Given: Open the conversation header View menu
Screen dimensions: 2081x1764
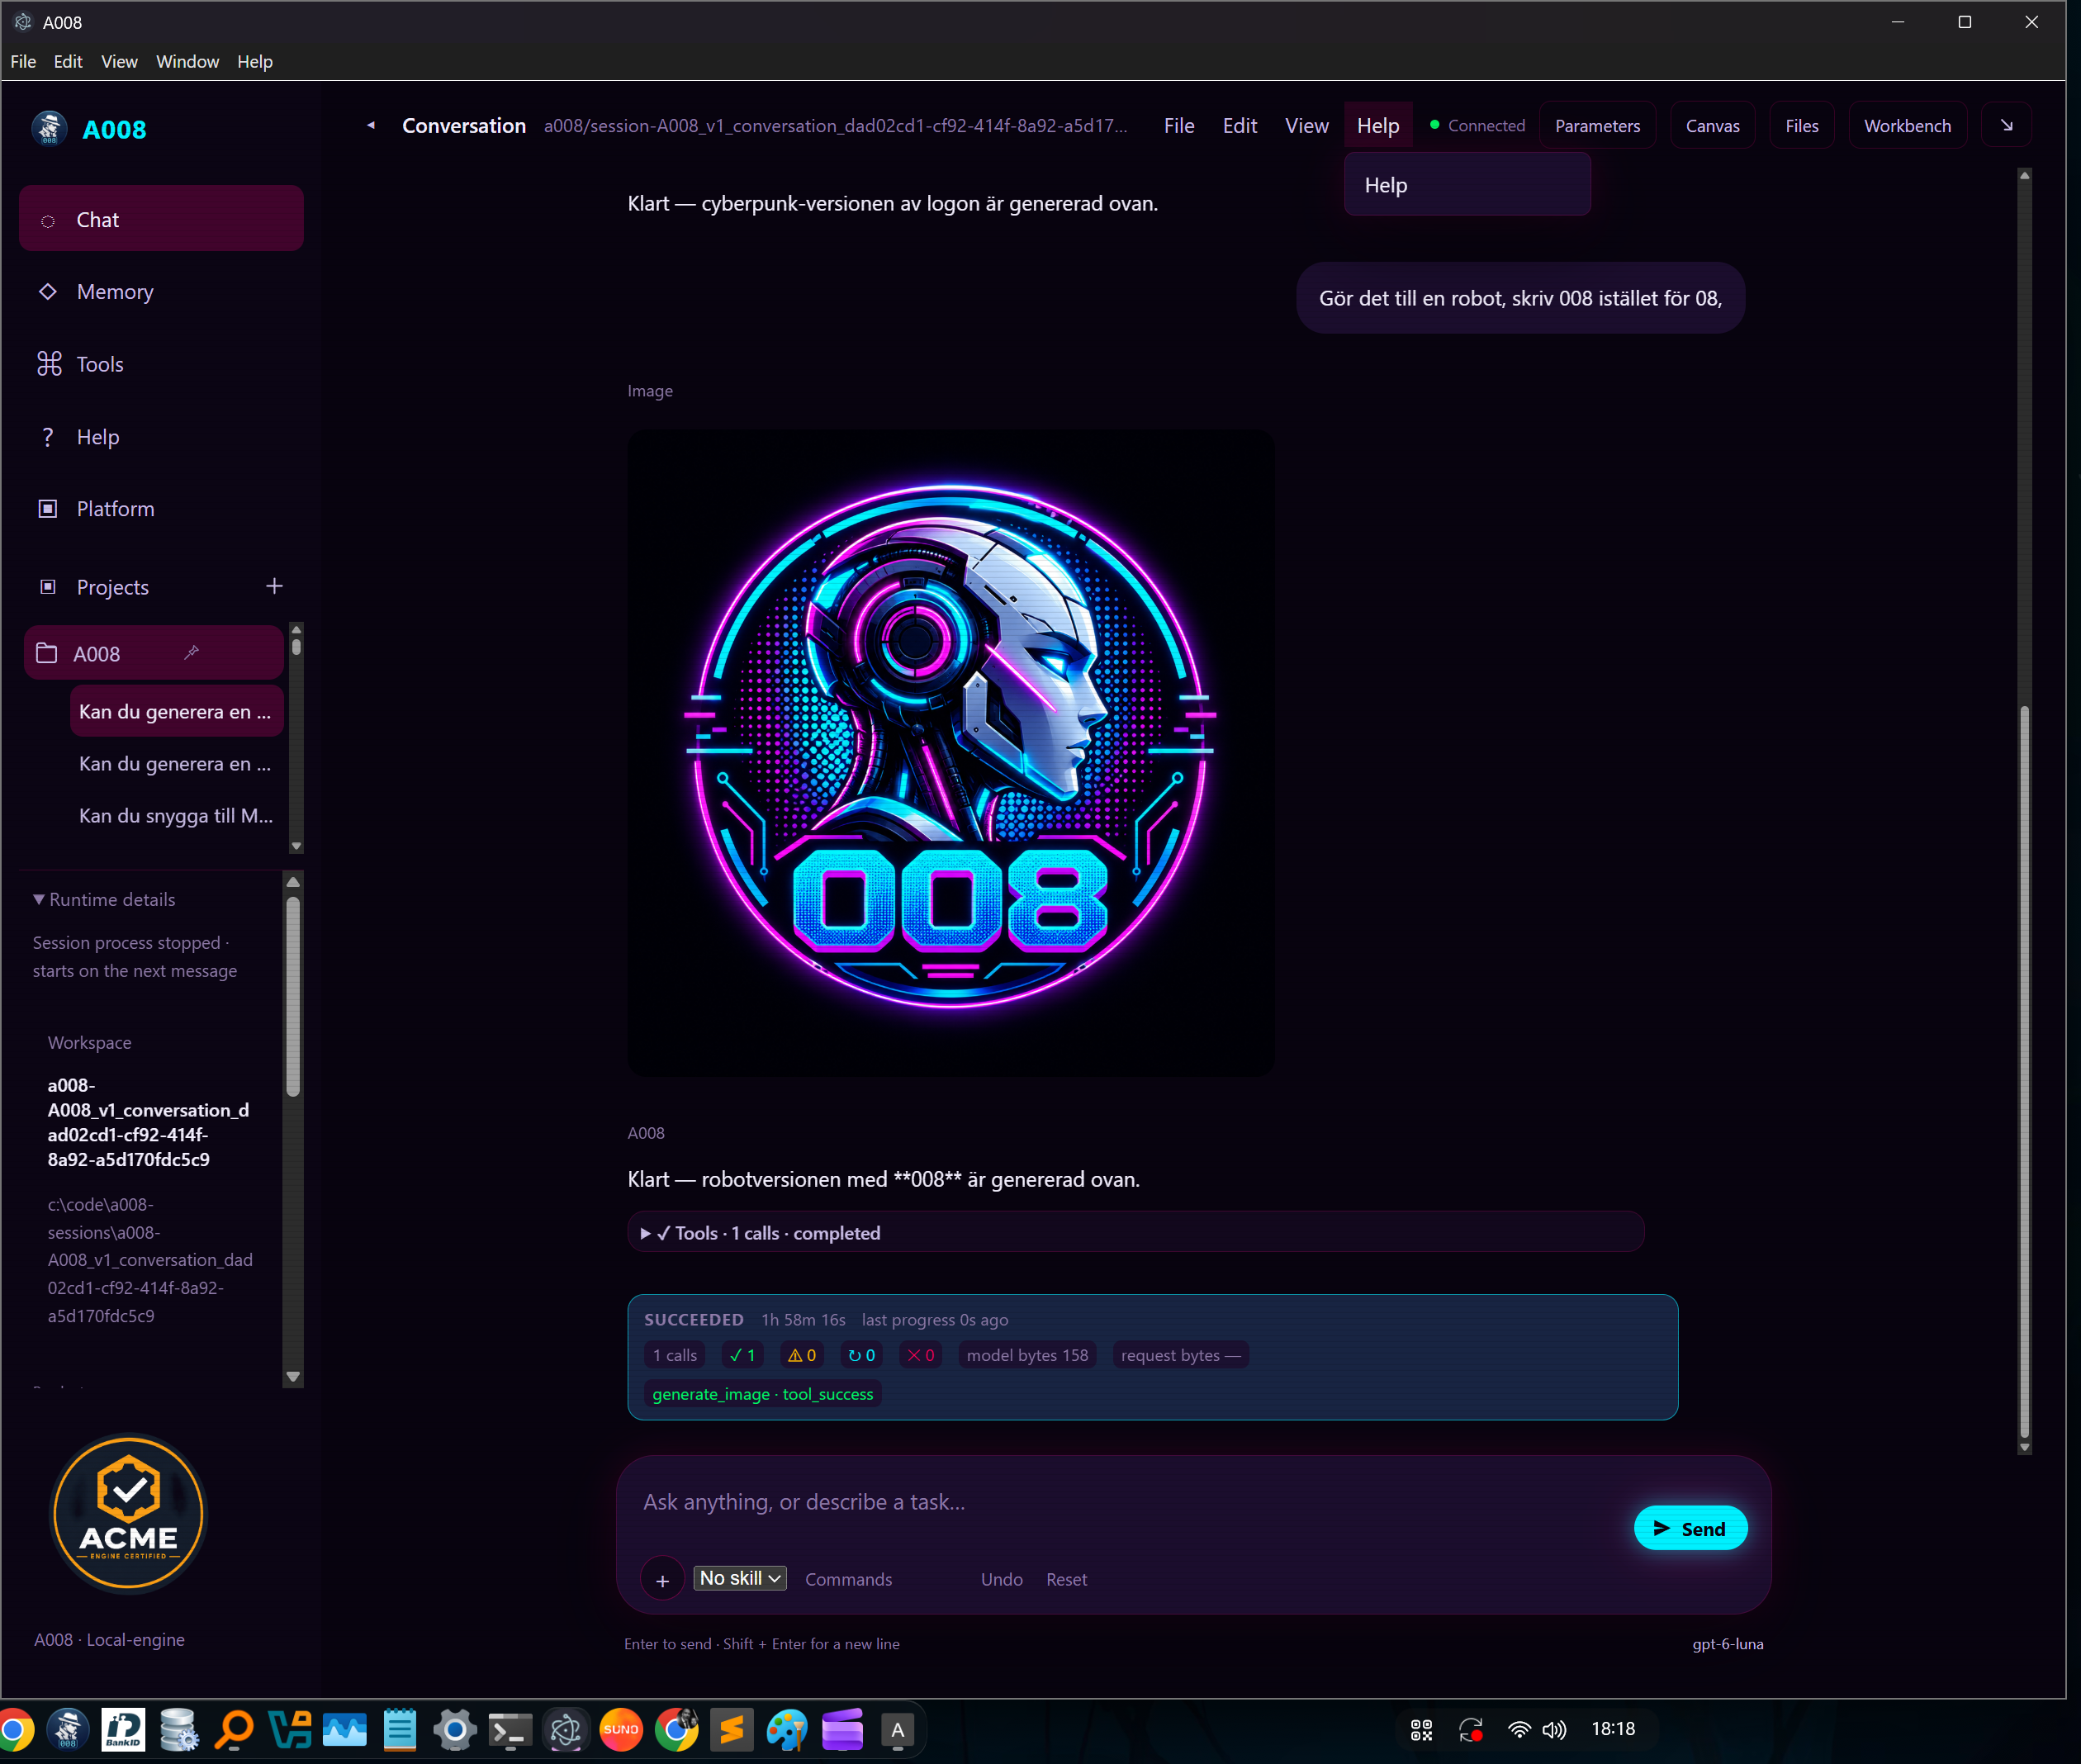Looking at the screenshot, I should (1306, 125).
